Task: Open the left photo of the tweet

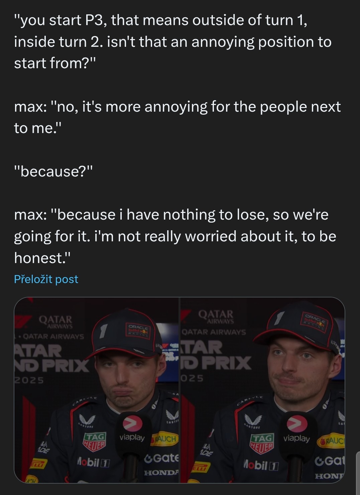Action: pos(97,390)
